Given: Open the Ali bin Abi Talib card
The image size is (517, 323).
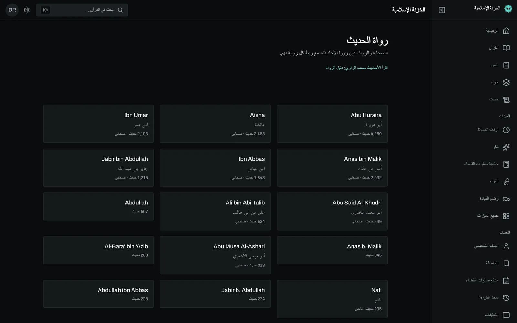Looking at the screenshot, I should (215, 211).
